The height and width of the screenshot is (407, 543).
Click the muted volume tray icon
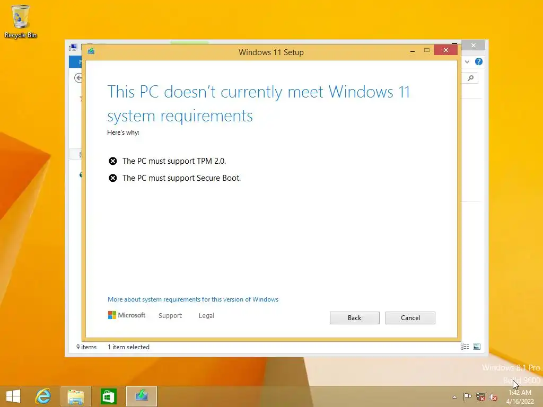click(493, 397)
